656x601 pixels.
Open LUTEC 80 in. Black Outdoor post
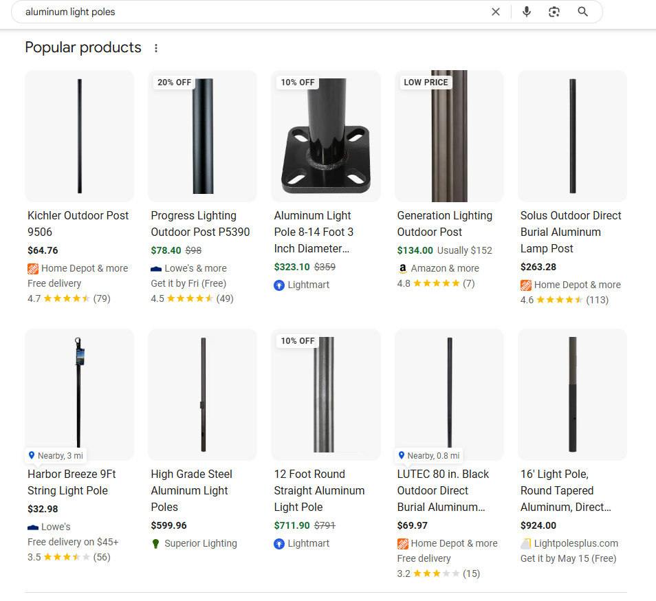443,490
